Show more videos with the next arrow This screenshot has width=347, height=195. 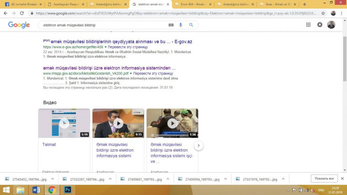[x=198, y=145]
